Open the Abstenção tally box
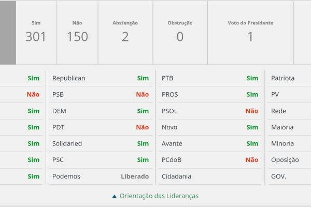The height and width of the screenshot is (207, 311). [x=125, y=33]
